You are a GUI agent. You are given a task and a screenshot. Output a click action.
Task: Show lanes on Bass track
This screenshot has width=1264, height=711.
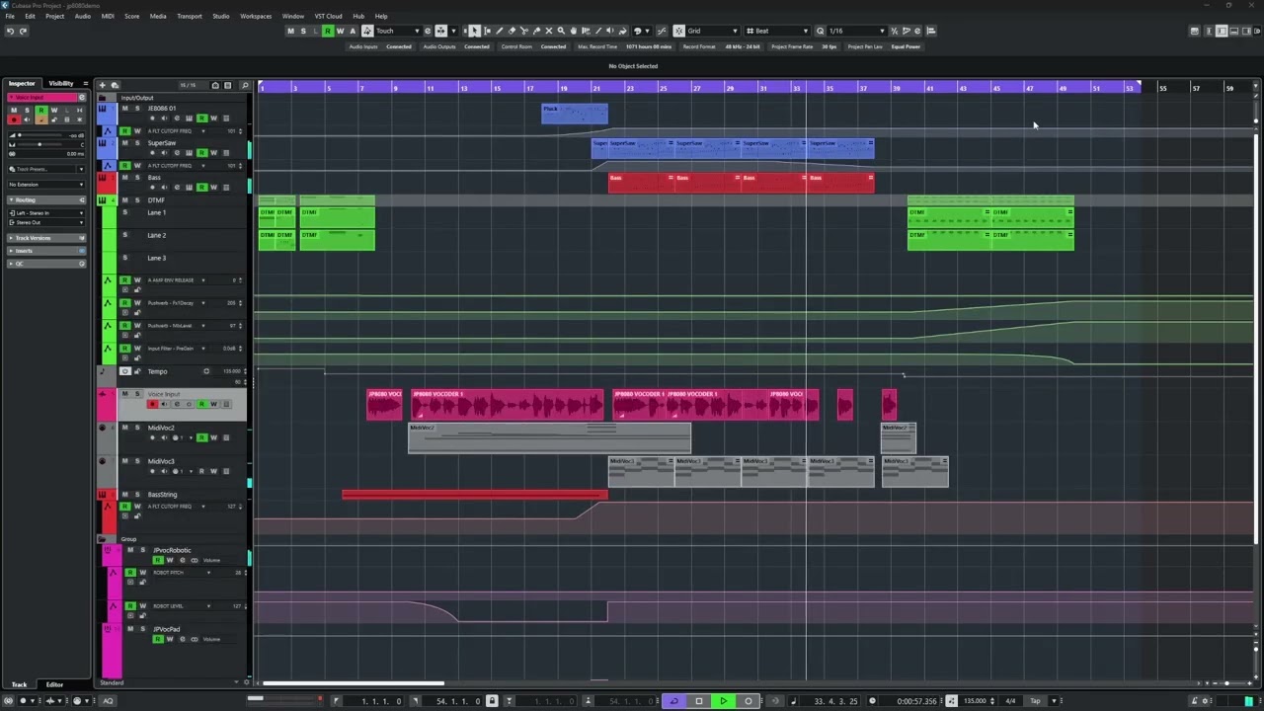pos(226,188)
